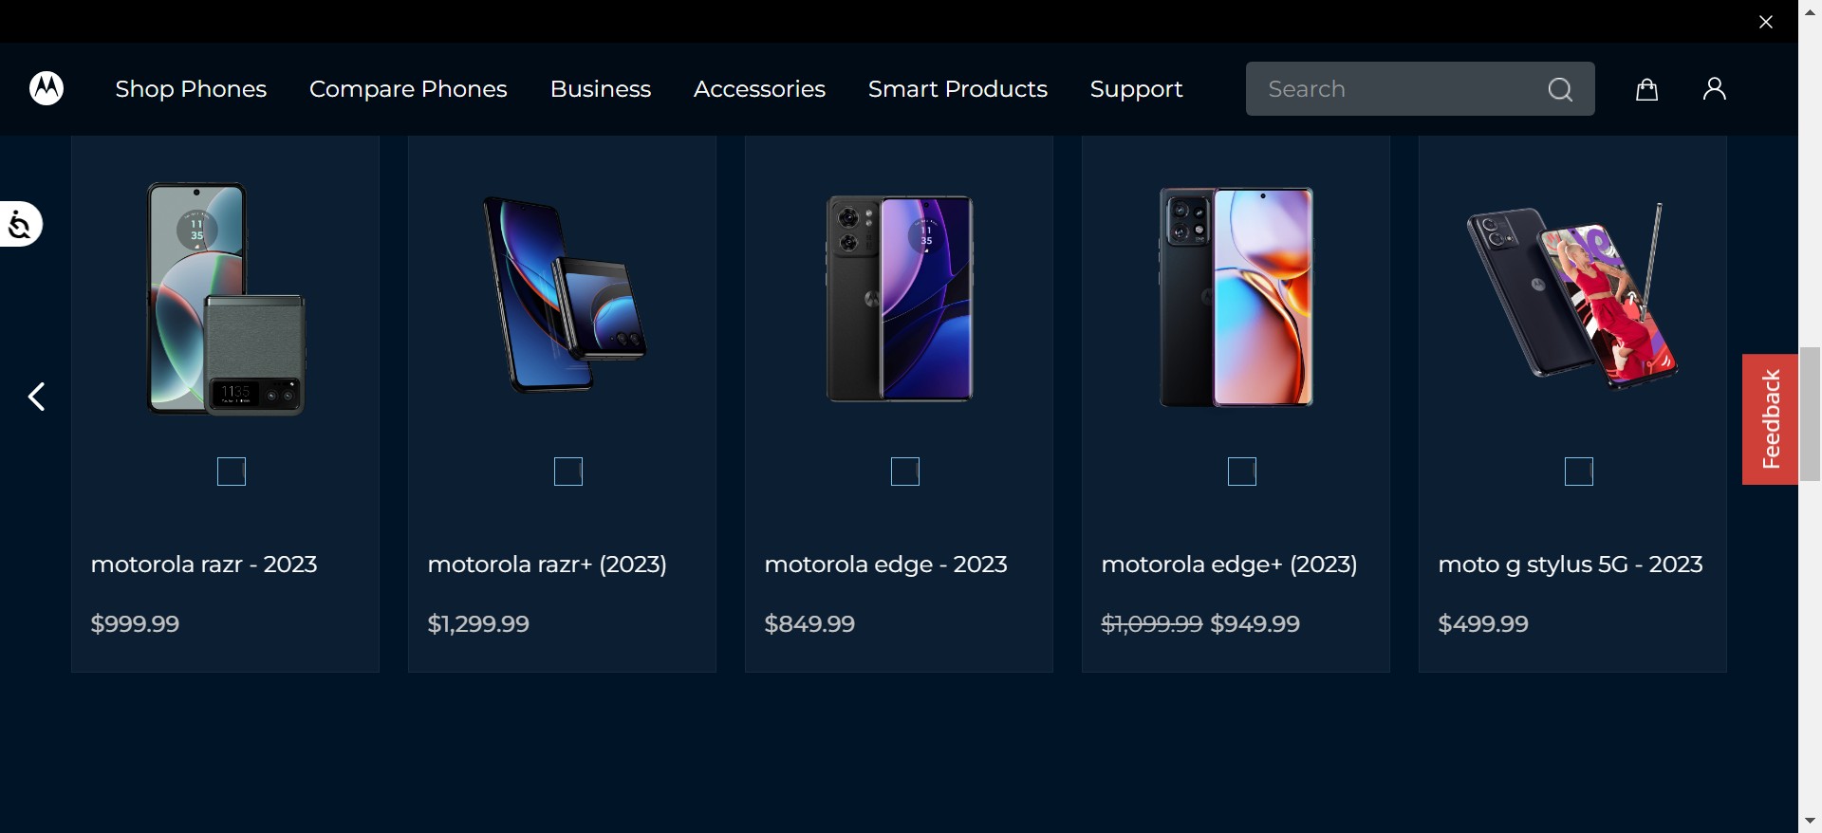Open the user account icon

(x=1714, y=89)
